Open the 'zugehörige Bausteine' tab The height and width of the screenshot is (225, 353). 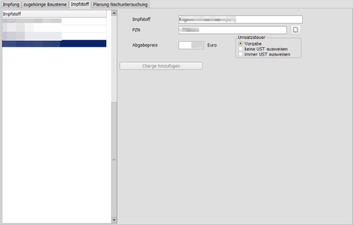pyautogui.click(x=45, y=4)
